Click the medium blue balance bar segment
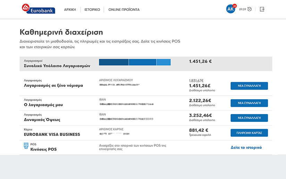 pos(143,62)
